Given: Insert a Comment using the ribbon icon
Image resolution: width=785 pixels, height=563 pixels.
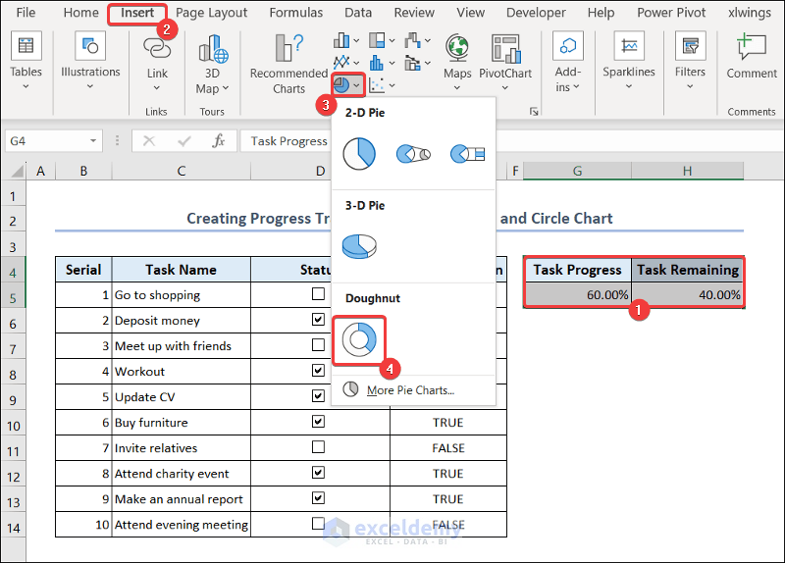Looking at the screenshot, I should [x=752, y=47].
